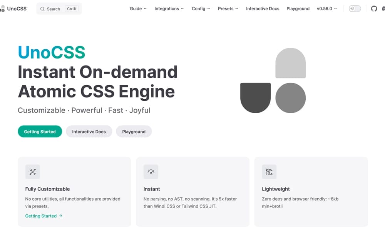Click the large UnoCSS hero logo
Screen dimensions: 385x231
[273, 80]
